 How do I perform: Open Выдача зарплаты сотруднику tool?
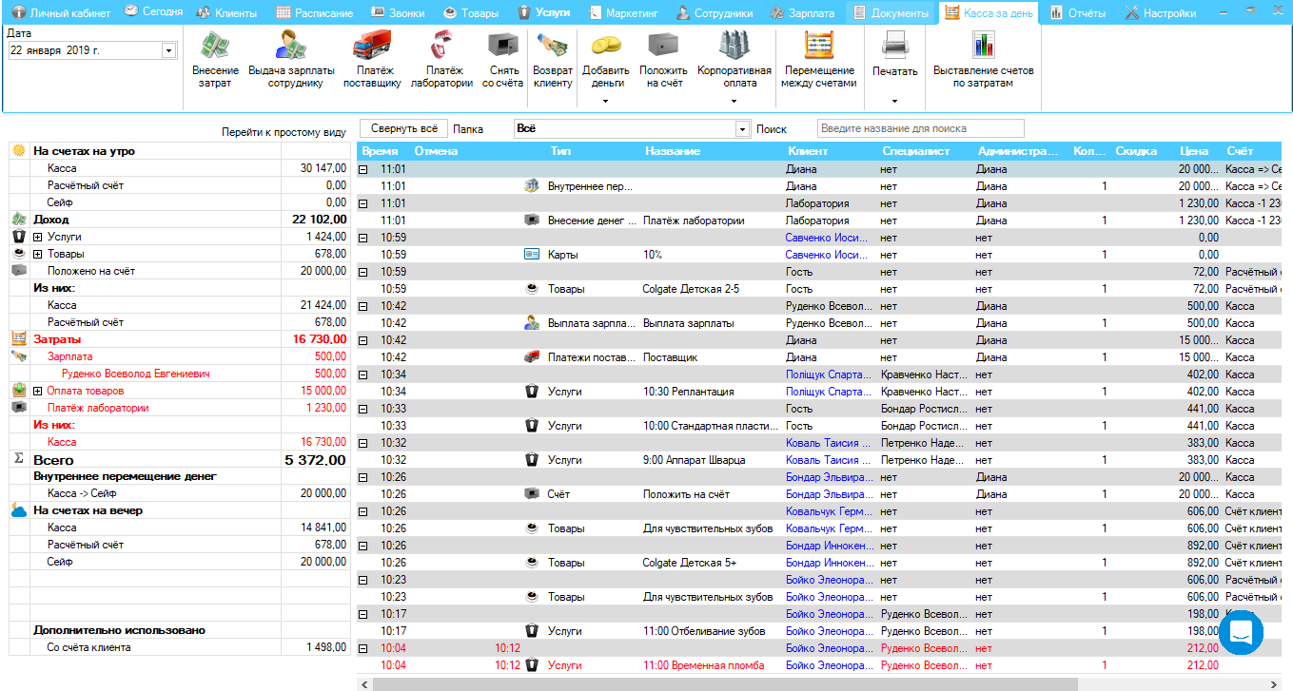(291, 47)
